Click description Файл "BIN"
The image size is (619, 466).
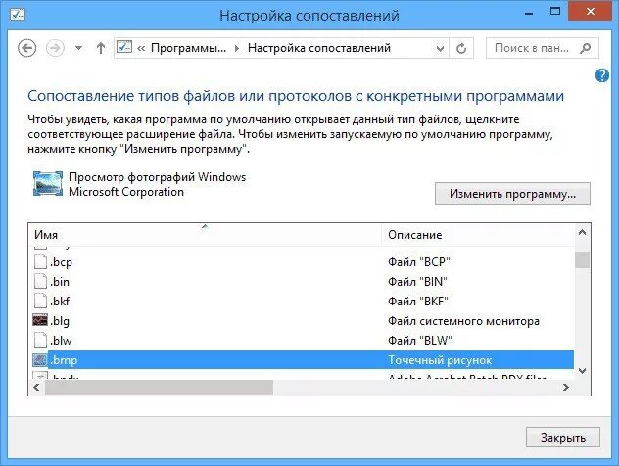pos(417,282)
